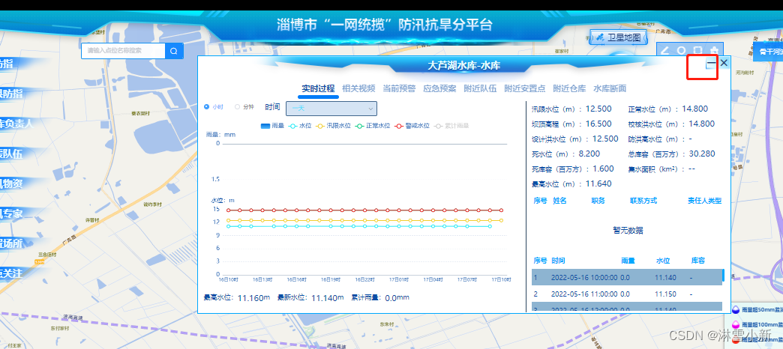The width and height of the screenshot is (783, 349).
Task: Toggle the red 警戒水位 legend series
Action: tap(412, 126)
